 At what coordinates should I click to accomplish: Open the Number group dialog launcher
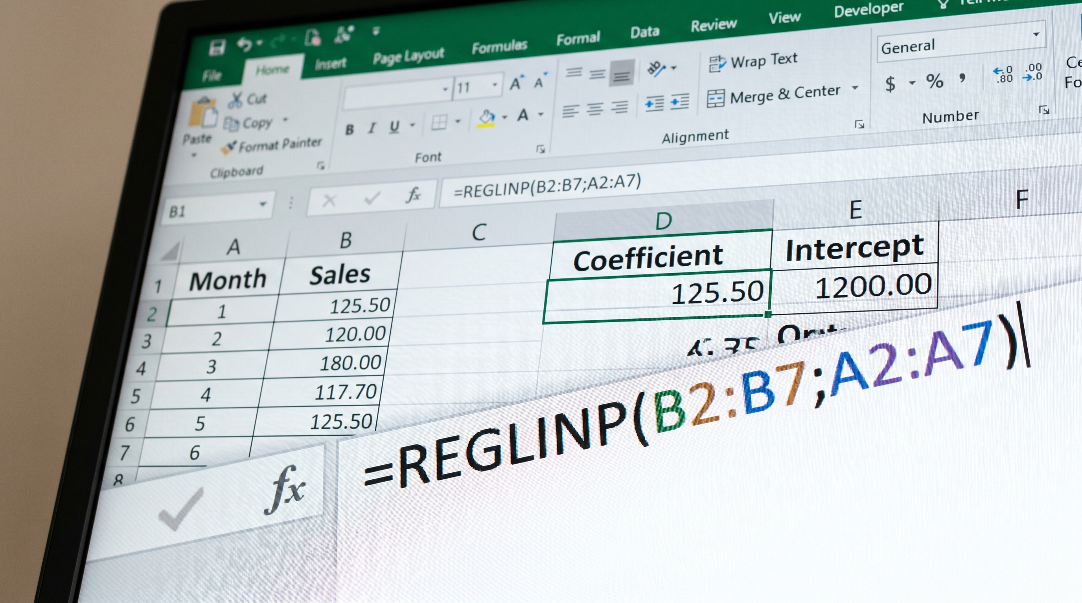pyautogui.click(x=1044, y=110)
